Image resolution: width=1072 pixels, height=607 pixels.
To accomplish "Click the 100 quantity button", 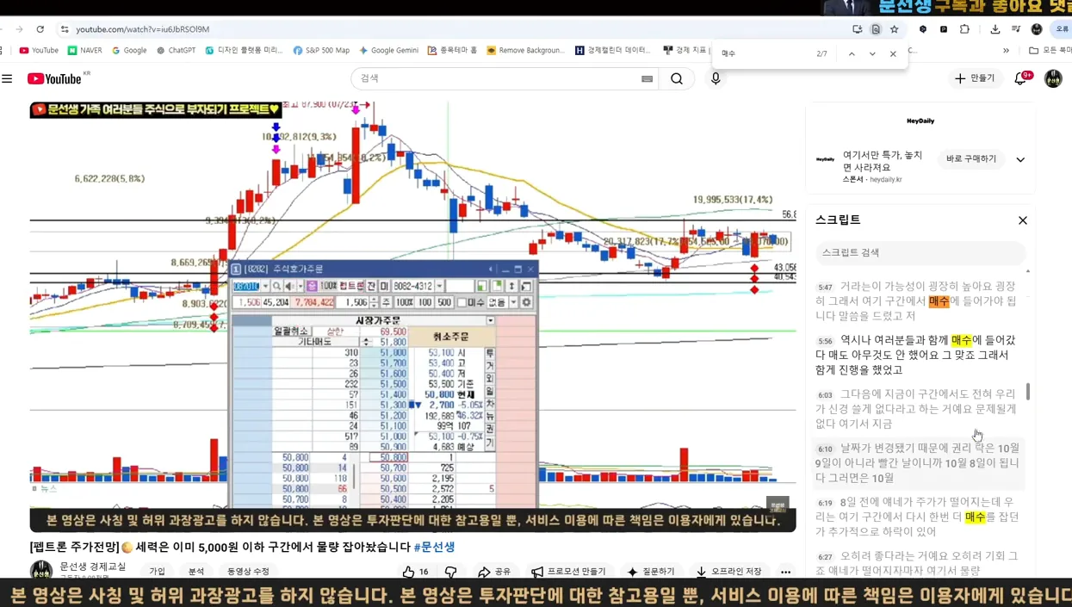I will pyautogui.click(x=424, y=303).
